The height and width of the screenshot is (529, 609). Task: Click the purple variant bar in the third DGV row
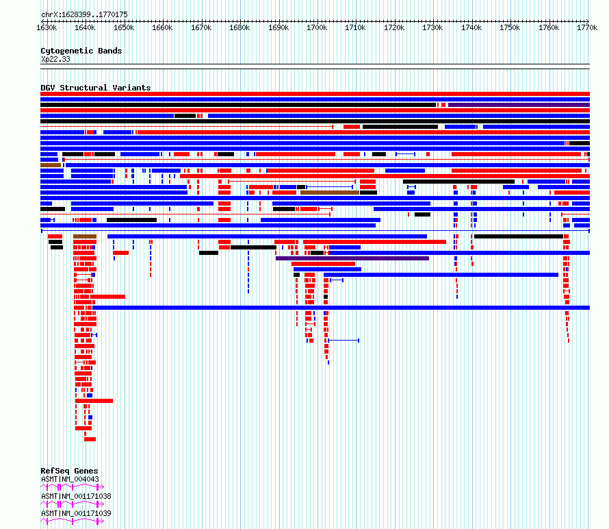[x=519, y=105]
